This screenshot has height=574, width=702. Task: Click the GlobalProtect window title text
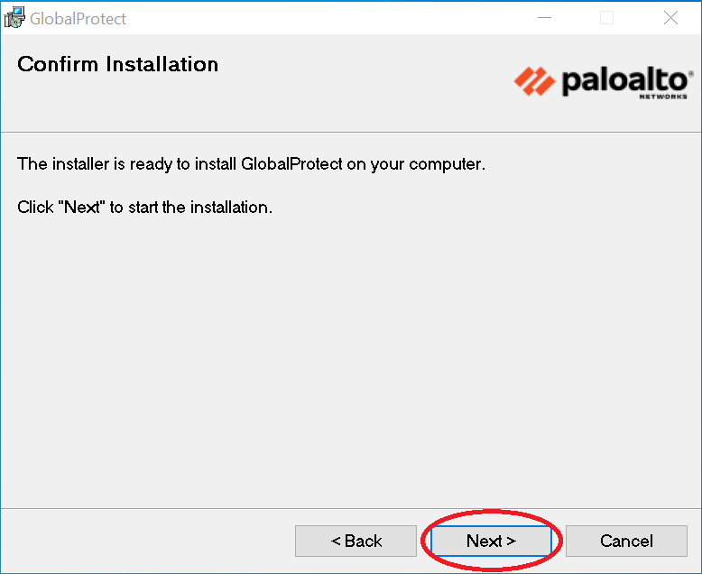coord(79,19)
